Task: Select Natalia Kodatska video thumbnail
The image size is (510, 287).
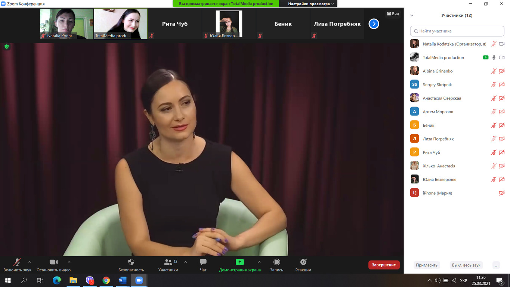Action: pos(67,24)
